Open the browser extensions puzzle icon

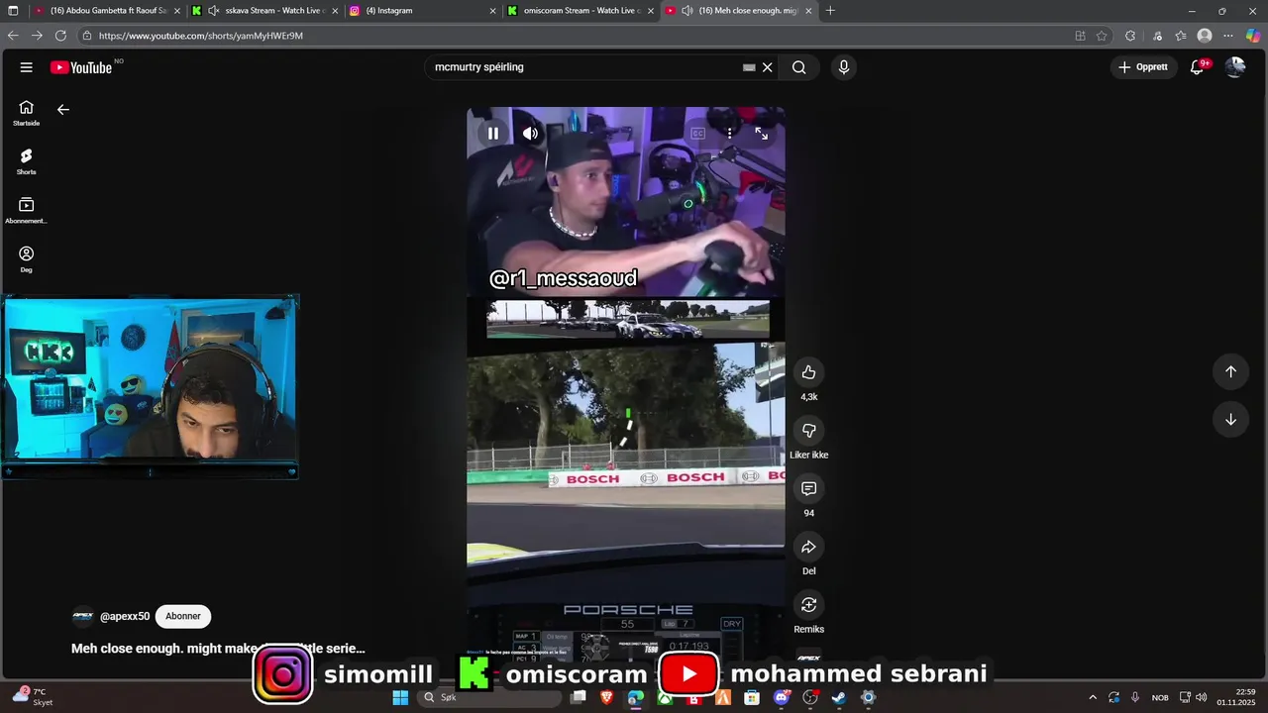click(x=1130, y=36)
